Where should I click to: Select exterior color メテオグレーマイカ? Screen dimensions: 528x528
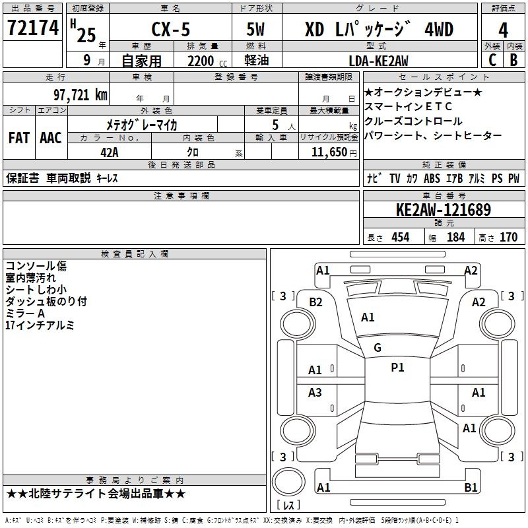click(x=142, y=125)
